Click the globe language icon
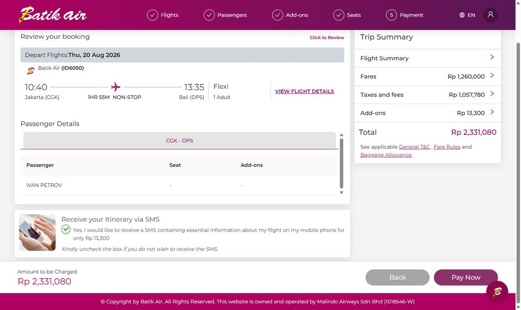Viewport: 521px width, 310px height. (x=462, y=15)
